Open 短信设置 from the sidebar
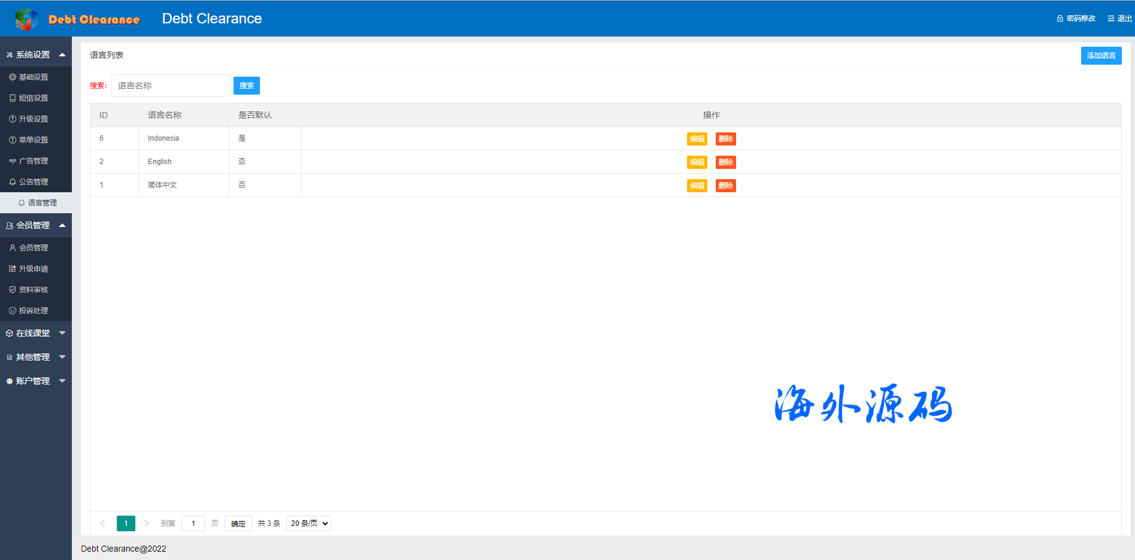This screenshot has height=560, width=1135. click(x=33, y=98)
